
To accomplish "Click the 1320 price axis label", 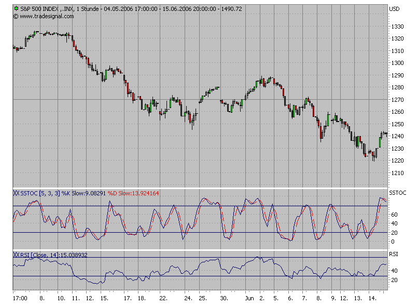I will click(397, 38).
